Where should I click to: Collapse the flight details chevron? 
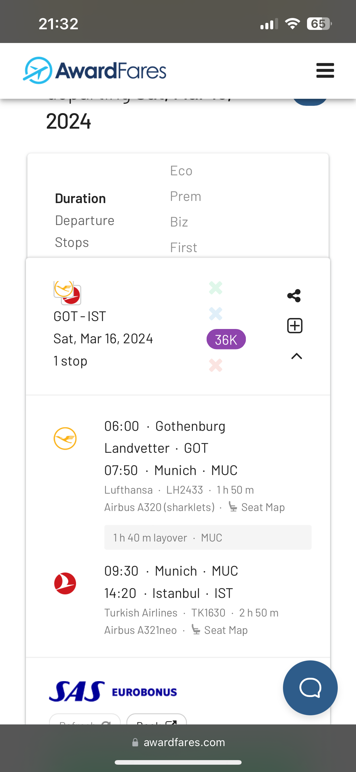pyautogui.click(x=296, y=356)
